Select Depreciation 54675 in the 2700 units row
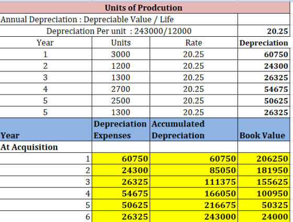Screen dimensions: 293x222 pos(264,89)
